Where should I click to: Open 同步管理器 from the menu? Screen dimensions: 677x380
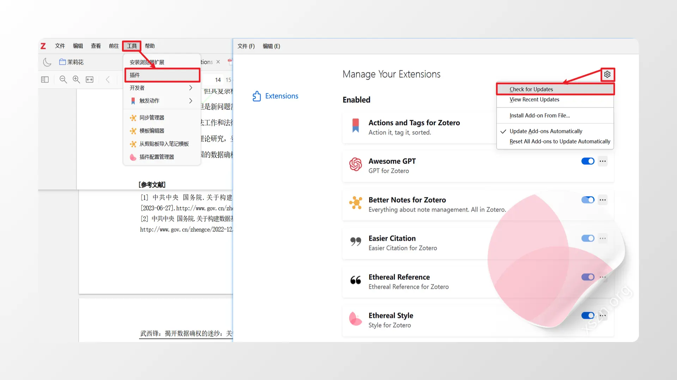[162, 118]
